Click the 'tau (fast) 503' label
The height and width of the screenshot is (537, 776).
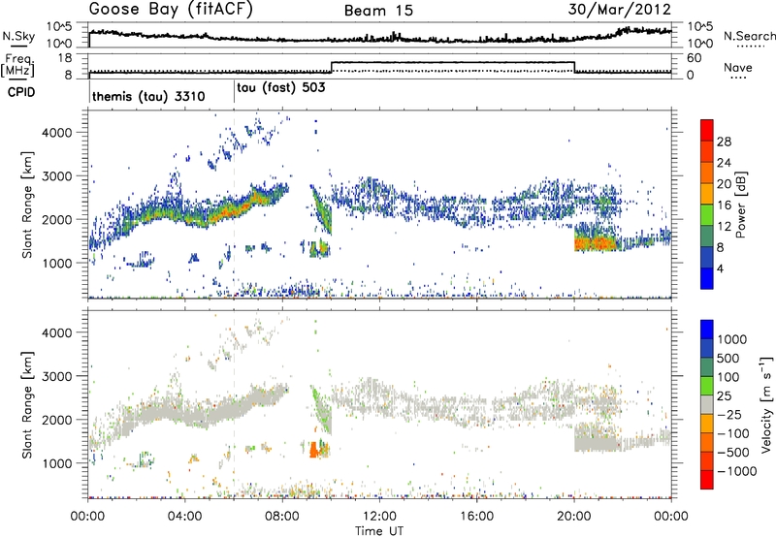(x=281, y=88)
